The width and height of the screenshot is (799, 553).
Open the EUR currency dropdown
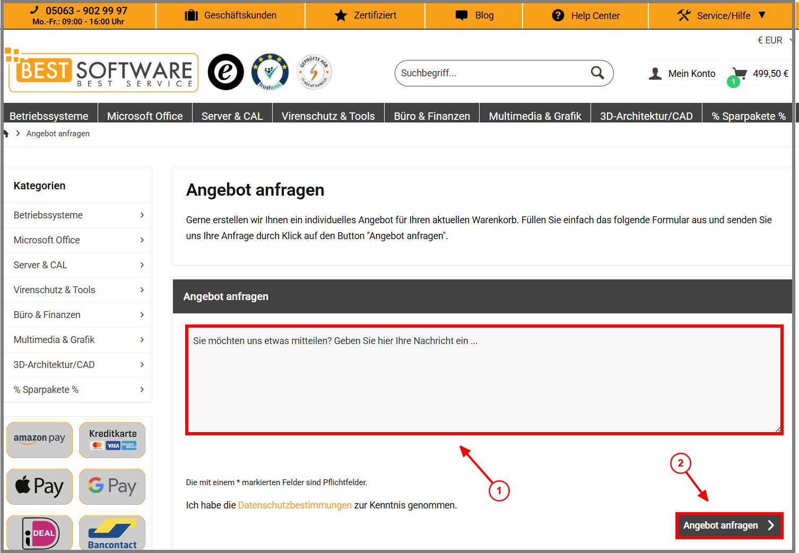click(x=774, y=40)
